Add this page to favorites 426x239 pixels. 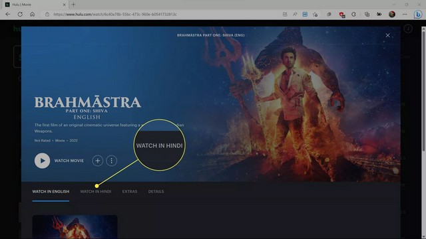(x=315, y=15)
